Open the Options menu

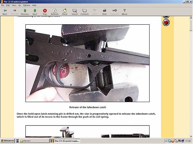[x=26, y=5]
